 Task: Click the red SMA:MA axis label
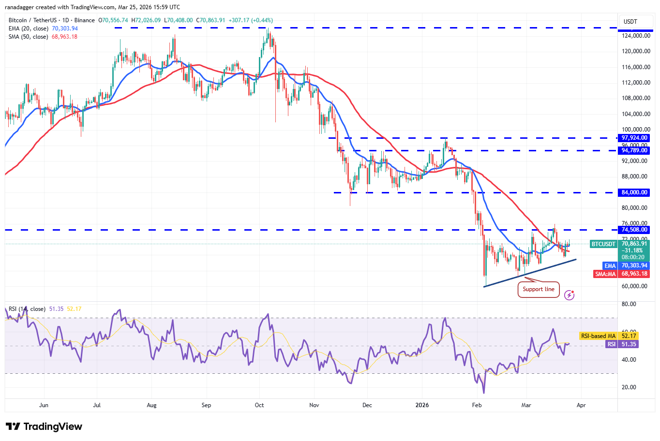pos(605,274)
